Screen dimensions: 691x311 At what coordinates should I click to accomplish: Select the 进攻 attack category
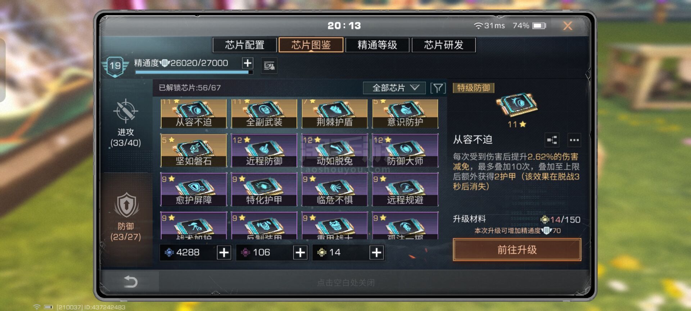tap(126, 123)
